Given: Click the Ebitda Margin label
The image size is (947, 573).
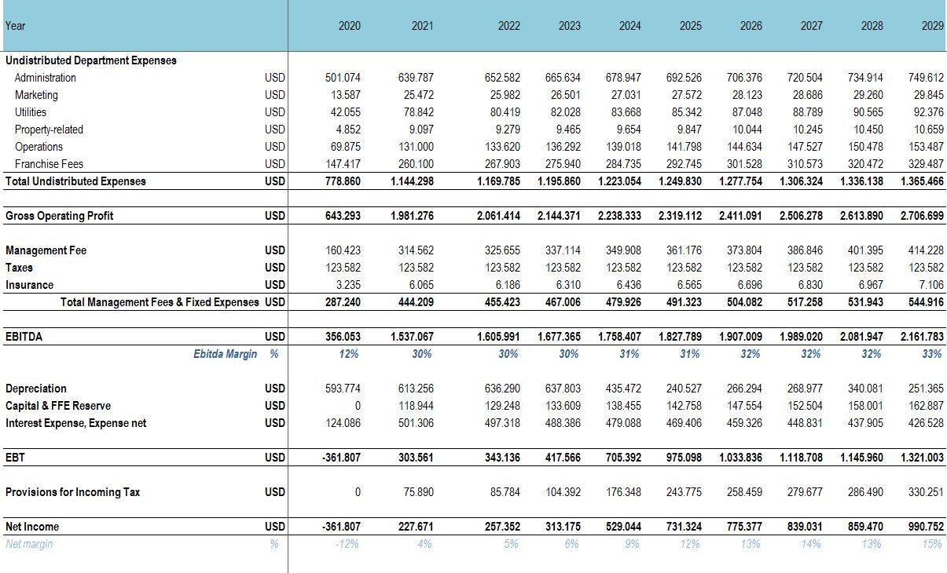Looking at the screenshot, I should [225, 354].
